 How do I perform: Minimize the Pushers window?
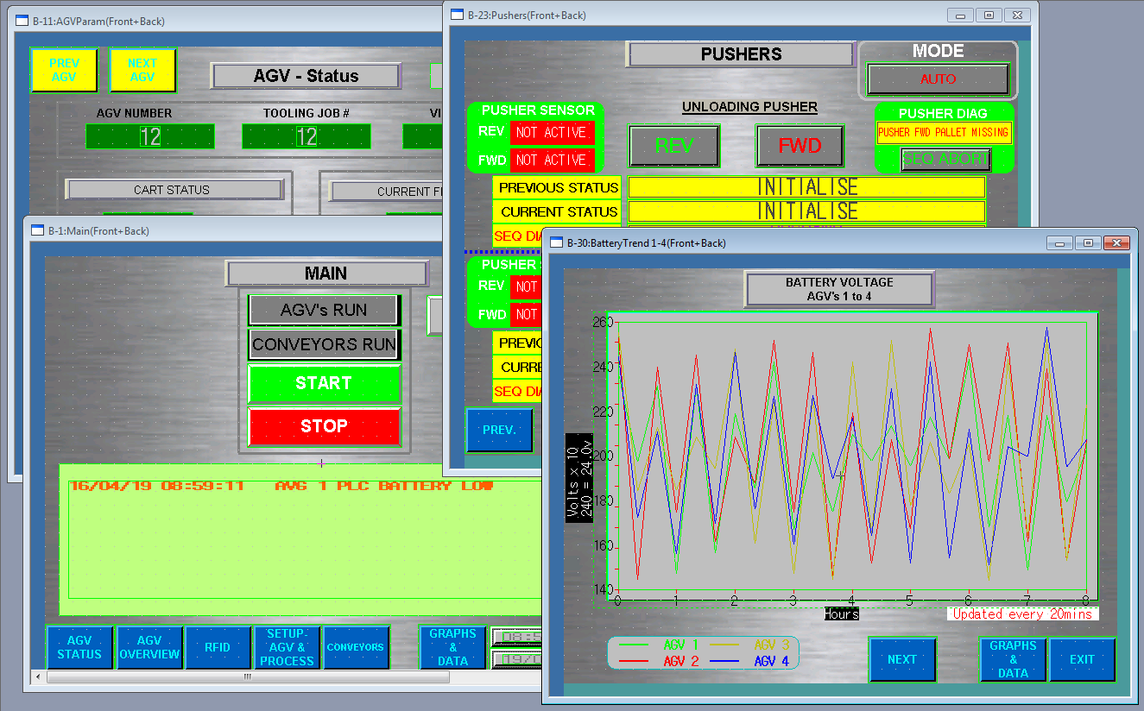tap(961, 15)
